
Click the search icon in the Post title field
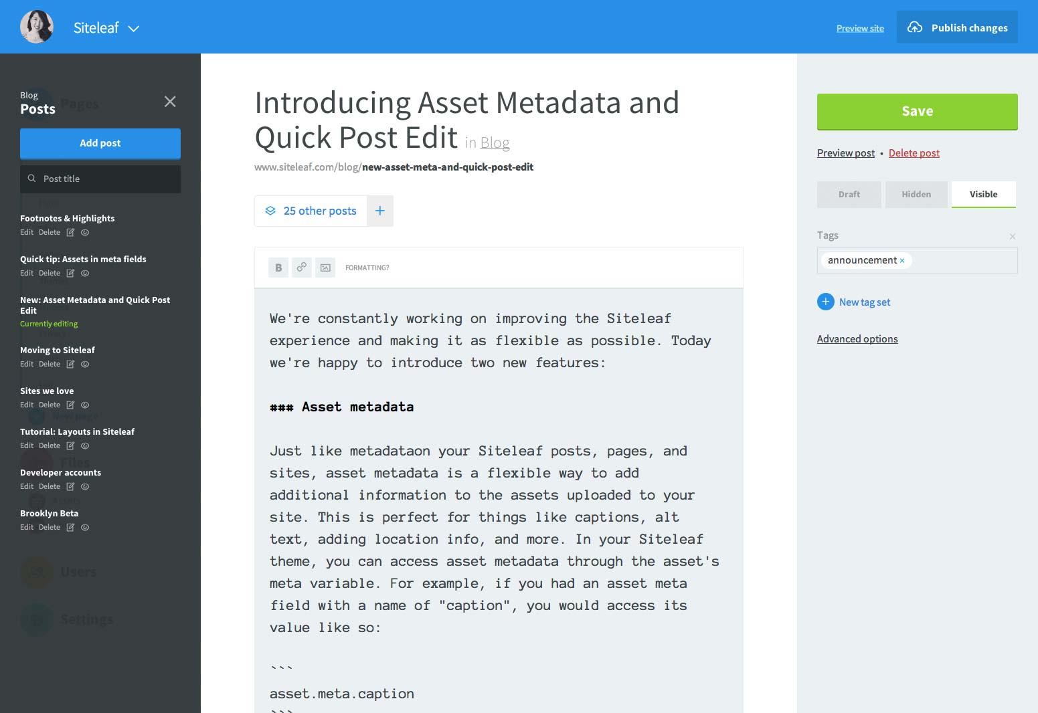point(32,179)
